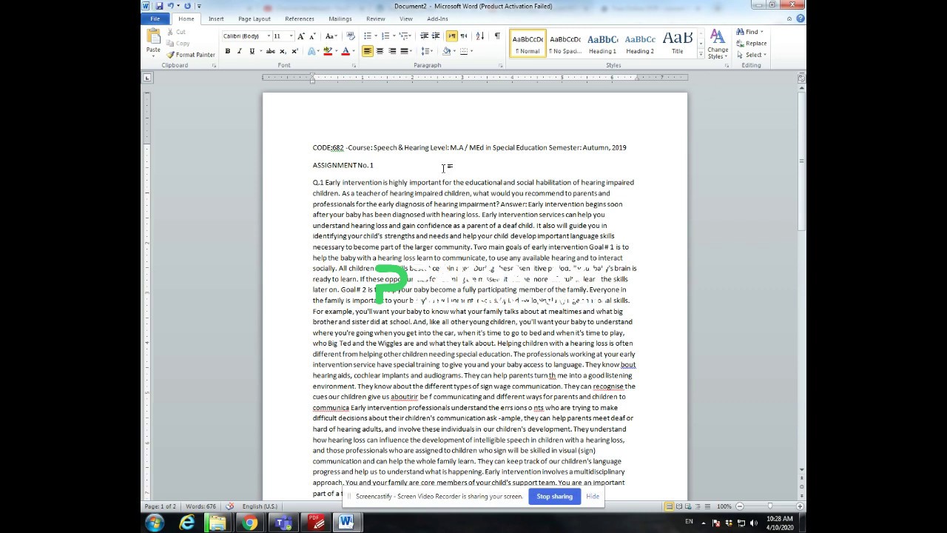This screenshot has width=947, height=533.
Task: Open the Font Color dropdown arrow
Action: tap(352, 51)
